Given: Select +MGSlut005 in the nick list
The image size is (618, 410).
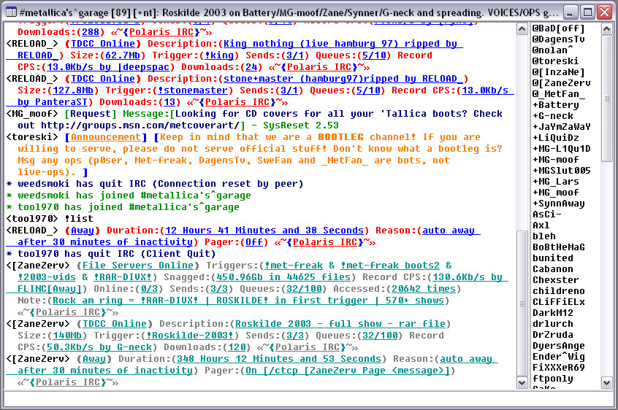Looking at the screenshot, I should pyautogui.click(x=562, y=171).
